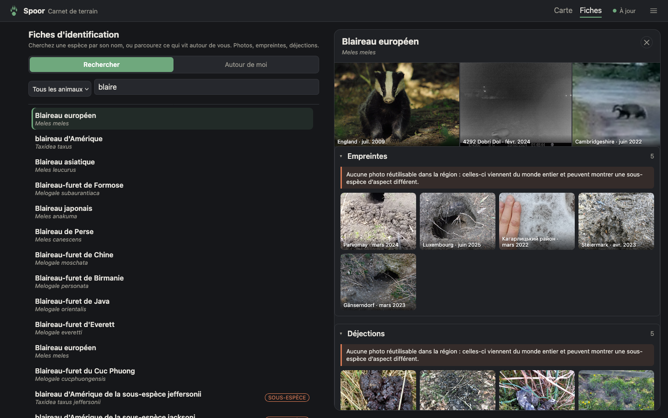
Task: Click the SOUS-ESPÈCE badge on jeffersonii
Action: tap(287, 398)
